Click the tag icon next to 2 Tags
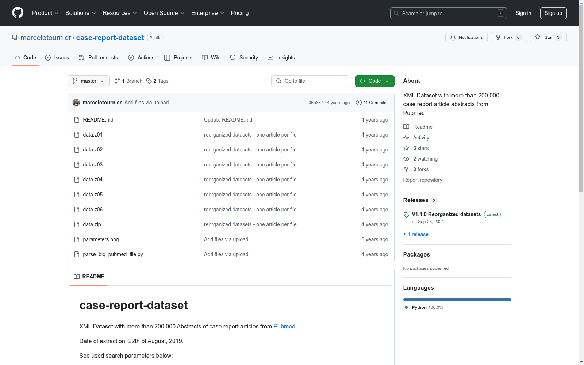The image size is (584, 365). click(149, 81)
